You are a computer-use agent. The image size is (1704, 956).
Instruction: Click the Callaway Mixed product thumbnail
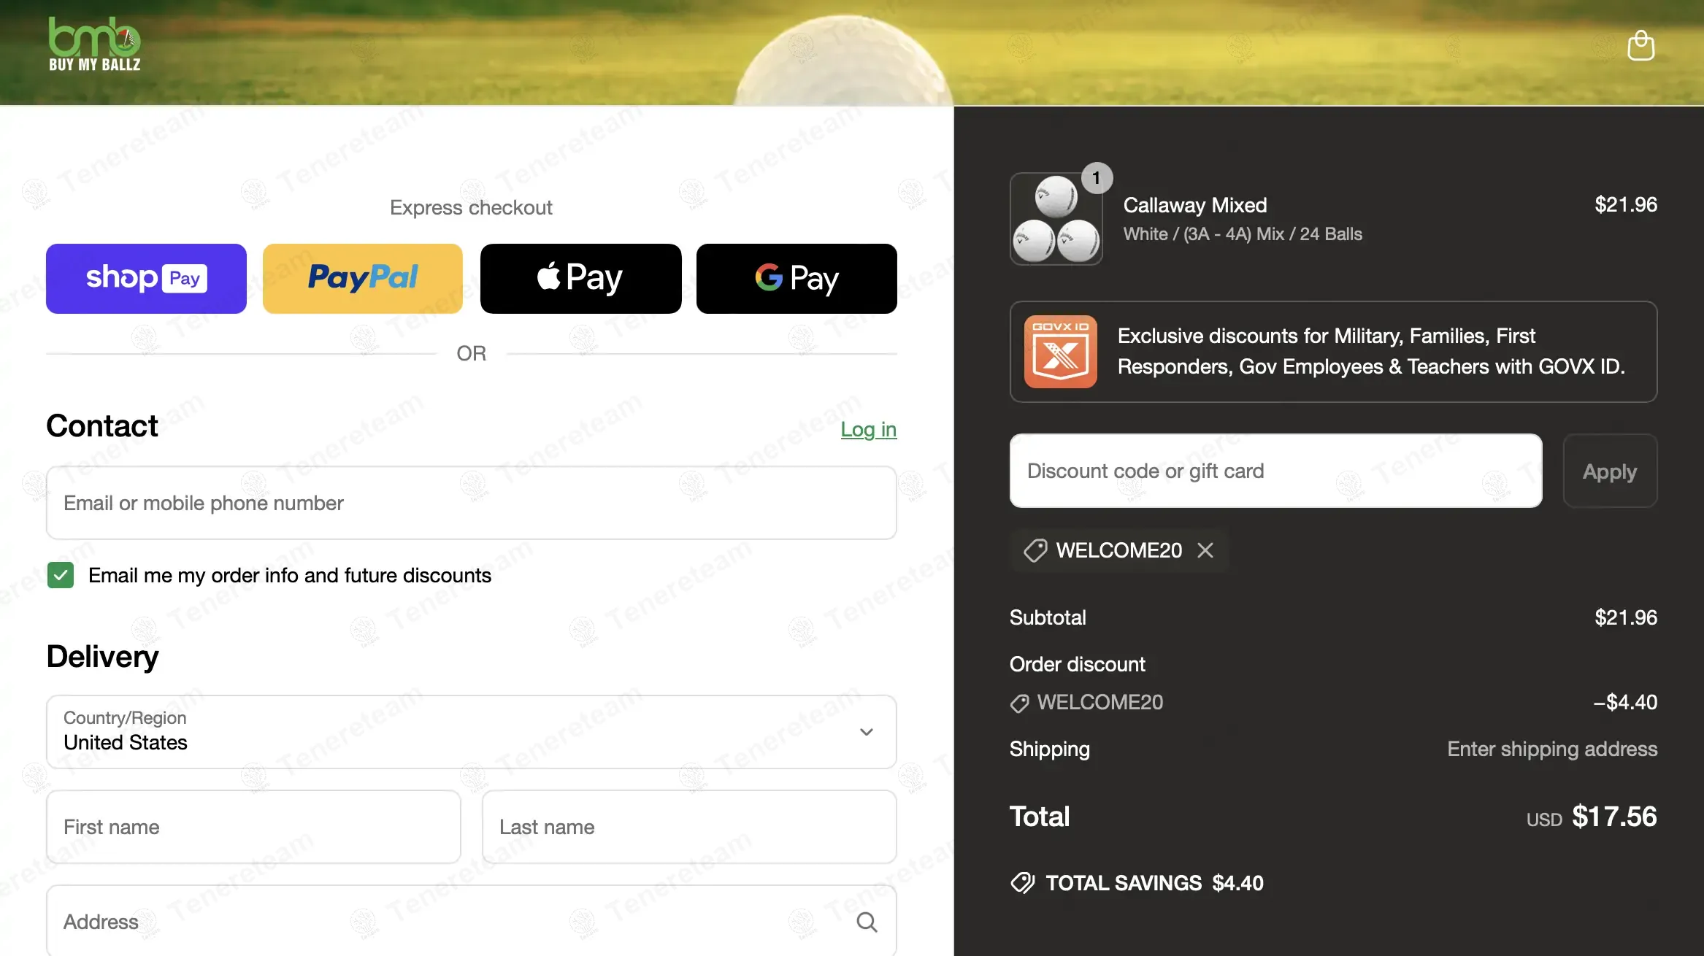pos(1056,219)
